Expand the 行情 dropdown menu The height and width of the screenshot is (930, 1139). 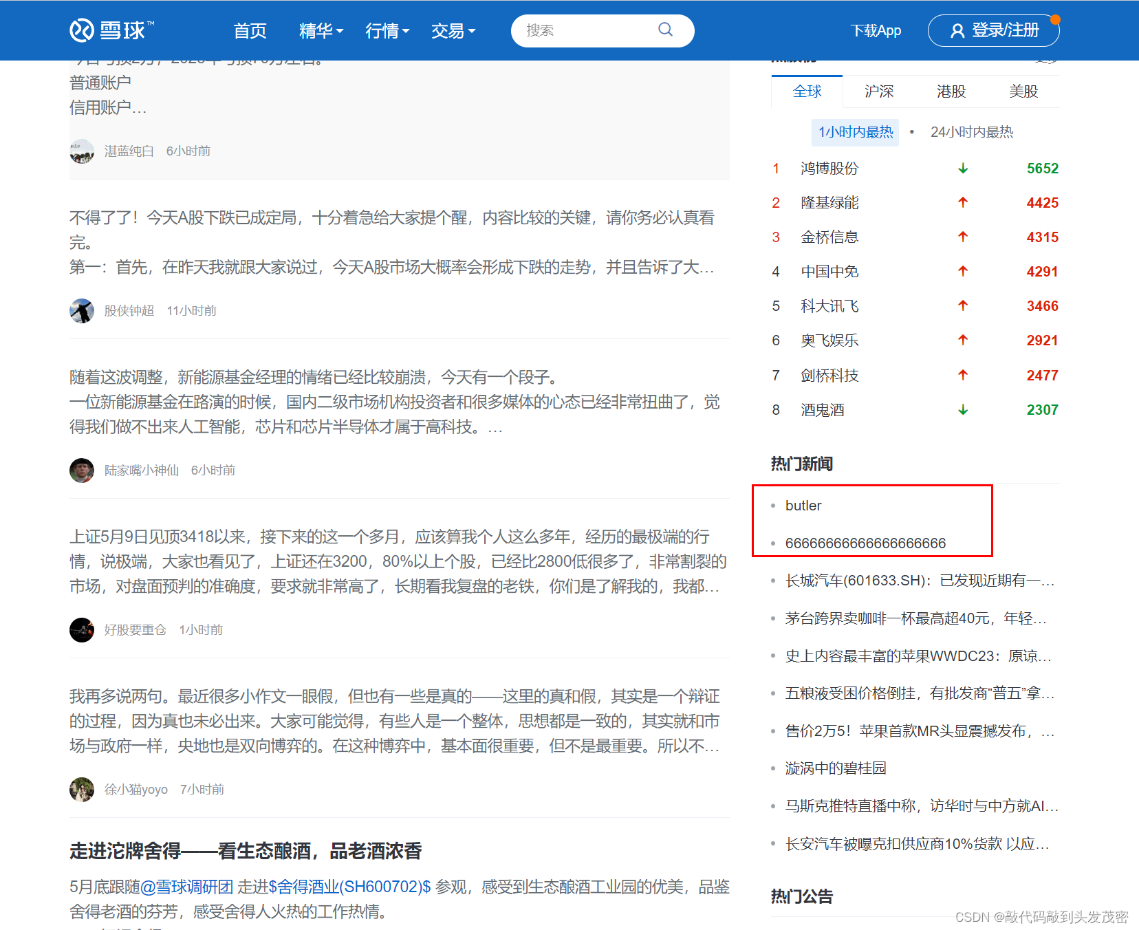coord(387,31)
